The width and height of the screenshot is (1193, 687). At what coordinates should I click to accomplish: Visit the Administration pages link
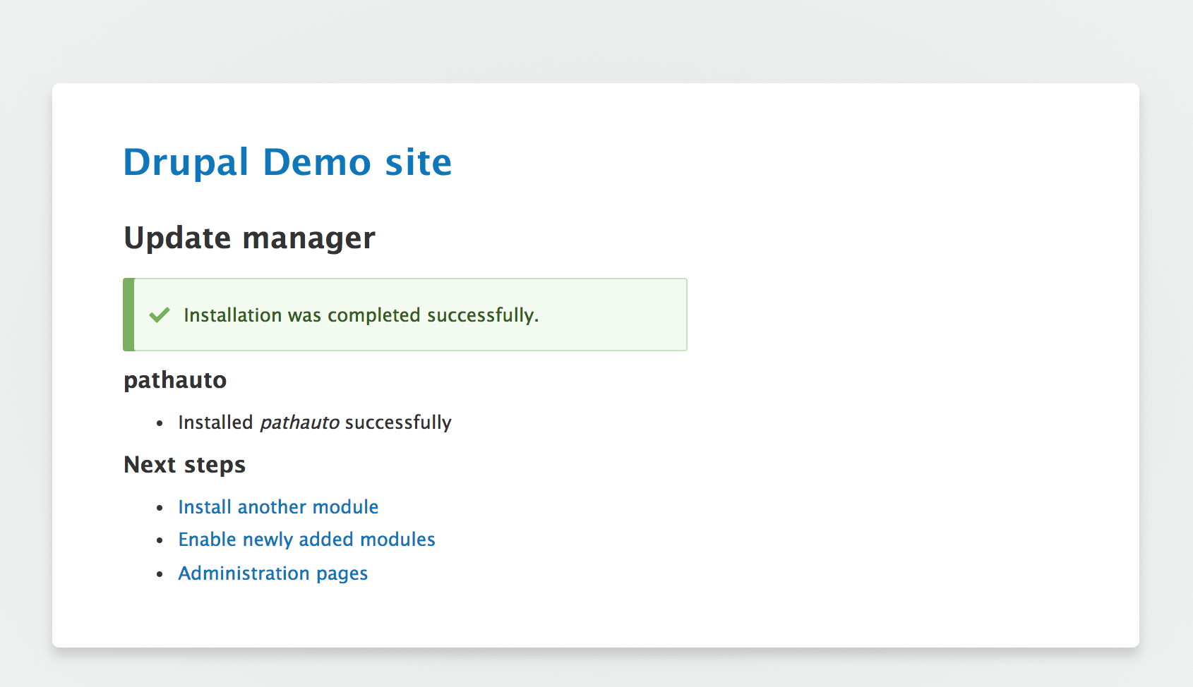[272, 573]
